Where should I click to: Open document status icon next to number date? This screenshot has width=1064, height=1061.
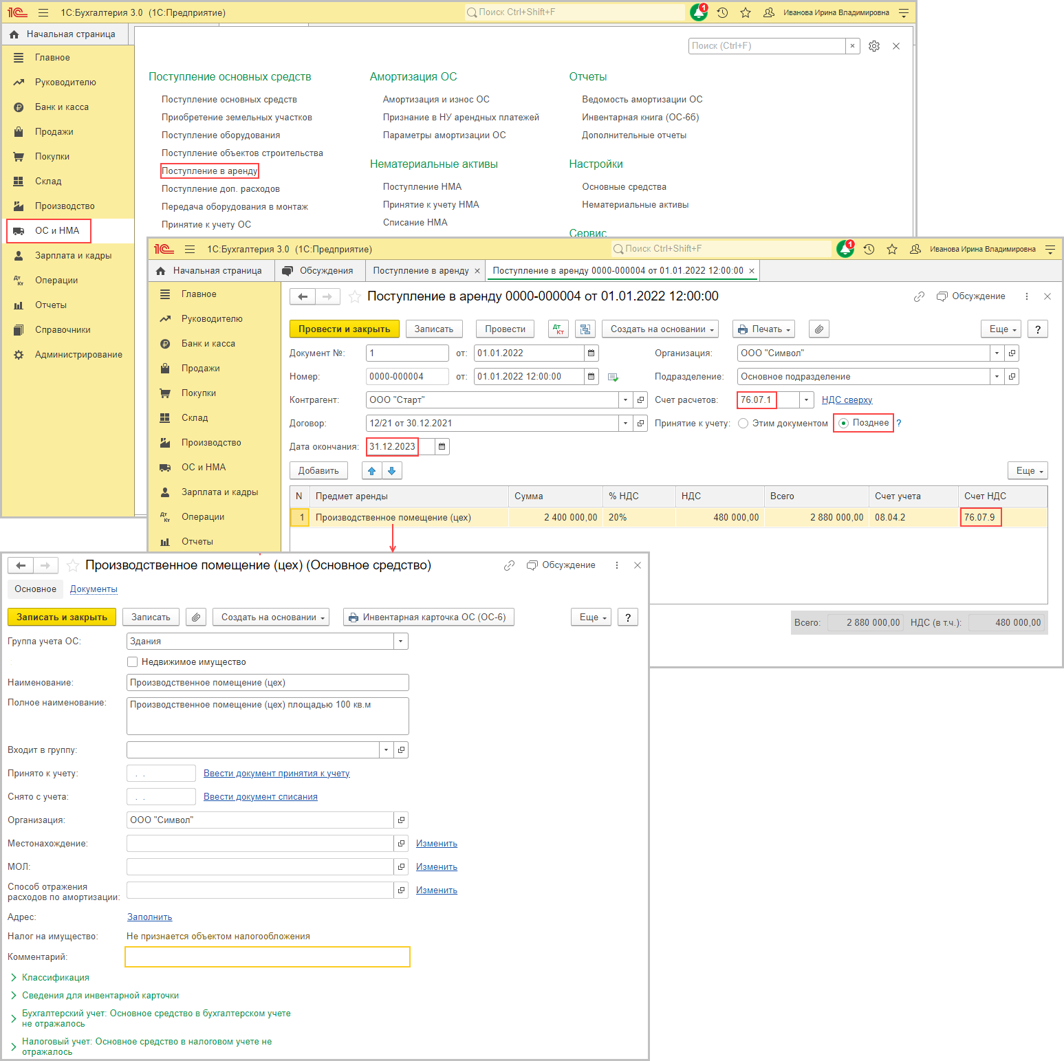tap(613, 377)
